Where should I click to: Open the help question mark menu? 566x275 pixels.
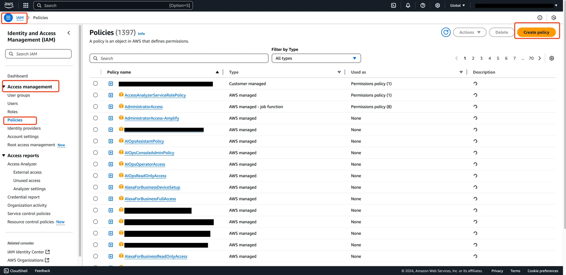point(423,5)
